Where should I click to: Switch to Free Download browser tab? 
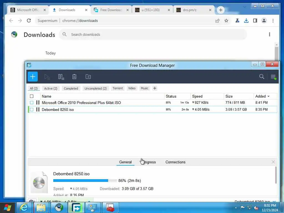[111, 10]
